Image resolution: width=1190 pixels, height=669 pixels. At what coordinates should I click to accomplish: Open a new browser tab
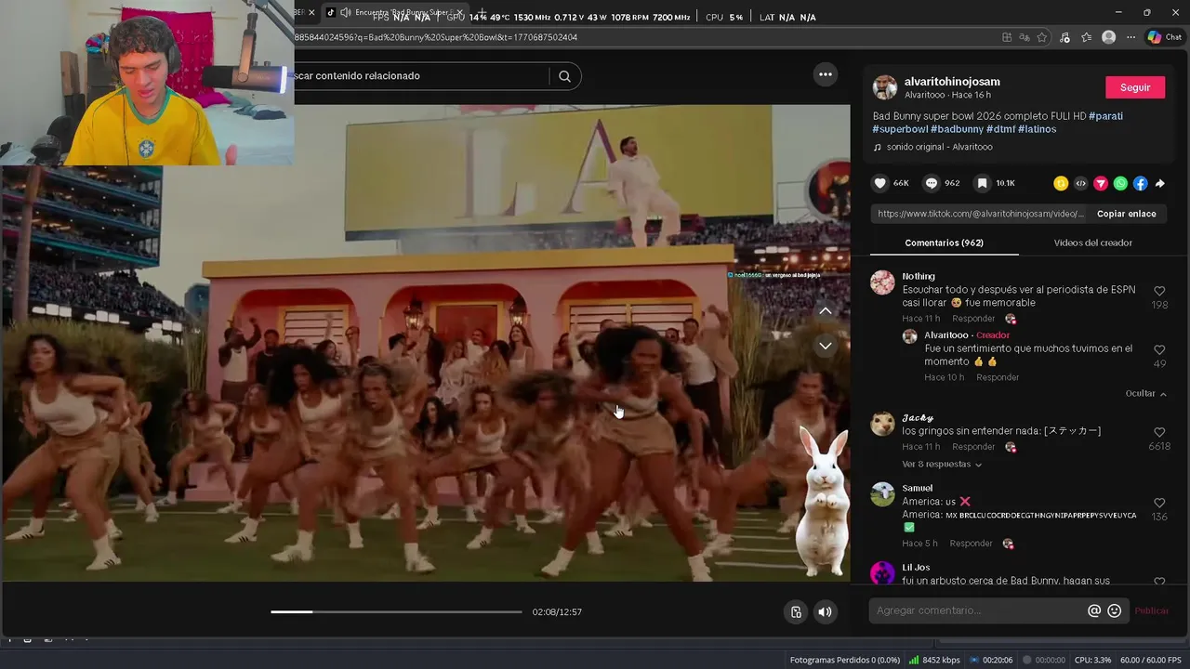481,13
